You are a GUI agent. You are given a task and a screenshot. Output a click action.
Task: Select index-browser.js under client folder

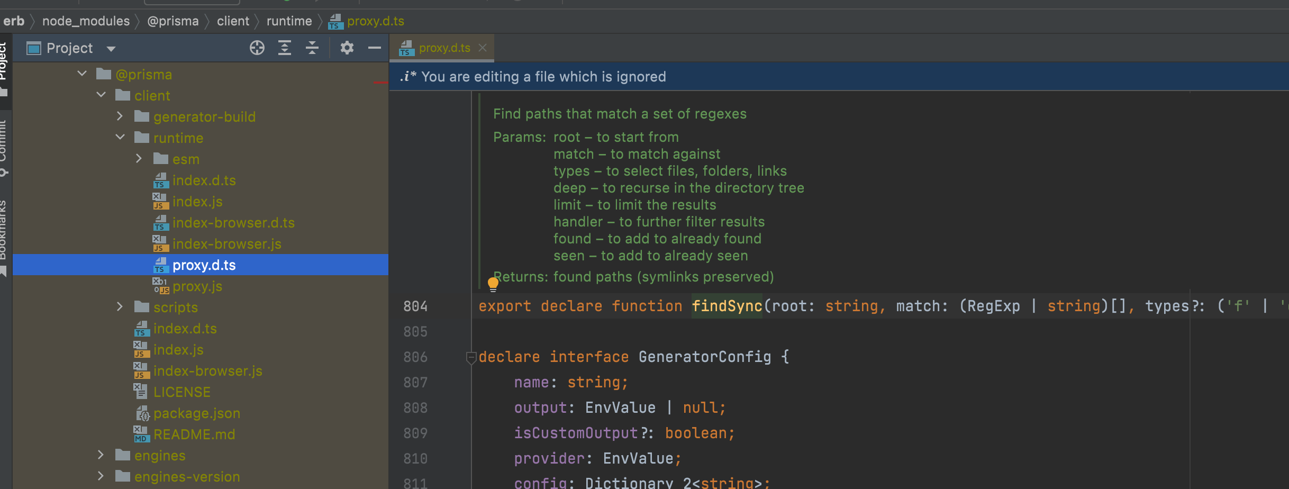[207, 371]
